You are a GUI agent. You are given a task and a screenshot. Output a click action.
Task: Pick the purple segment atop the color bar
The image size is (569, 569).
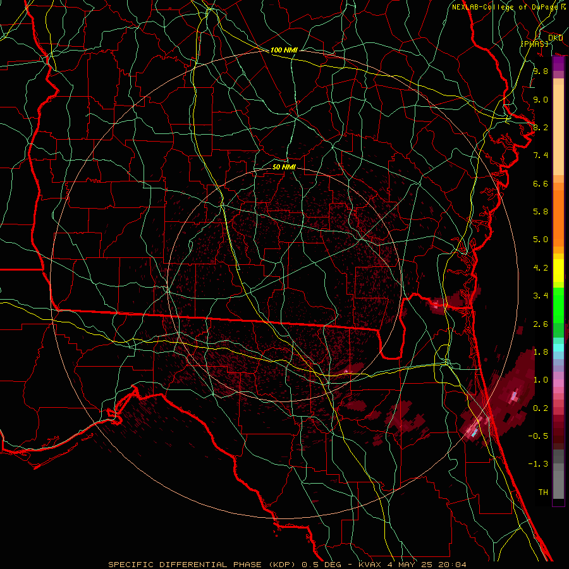point(558,63)
